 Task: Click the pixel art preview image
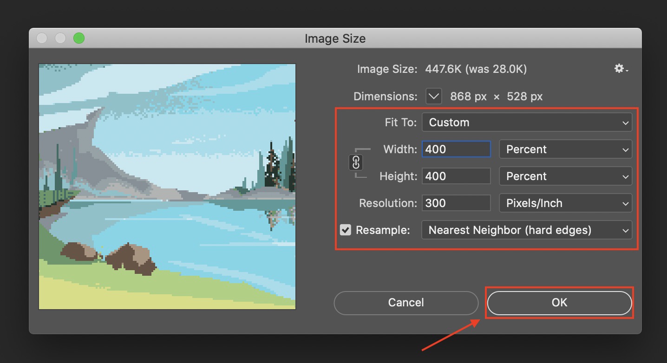pos(167,187)
